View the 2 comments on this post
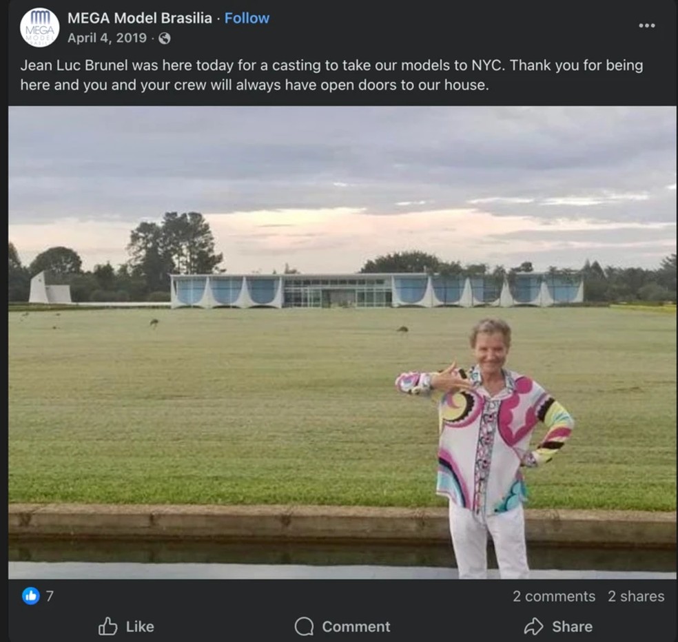678x642 pixels. pyautogui.click(x=554, y=597)
